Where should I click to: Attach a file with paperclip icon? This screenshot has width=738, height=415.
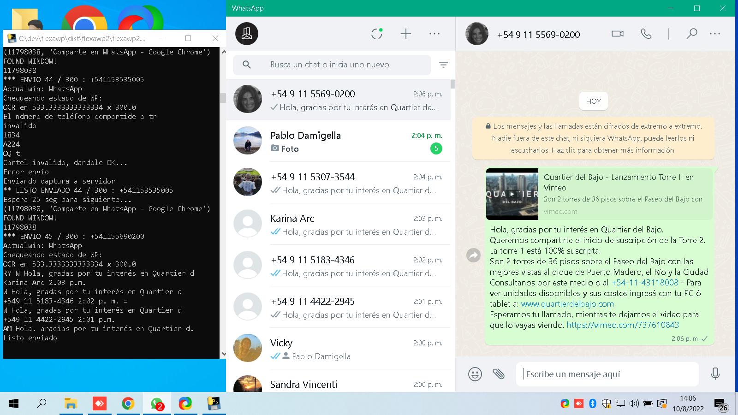point(499,373)
